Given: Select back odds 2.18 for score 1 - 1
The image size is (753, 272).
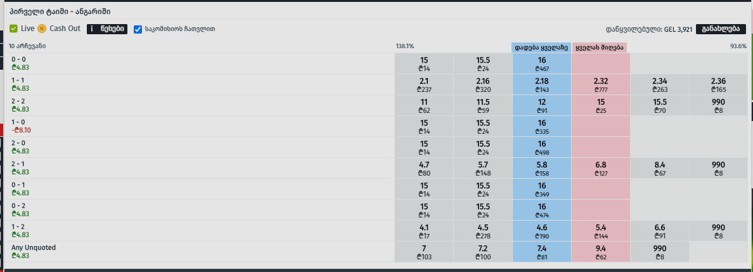Looking at the screenshot, I should tap(541, 84).
